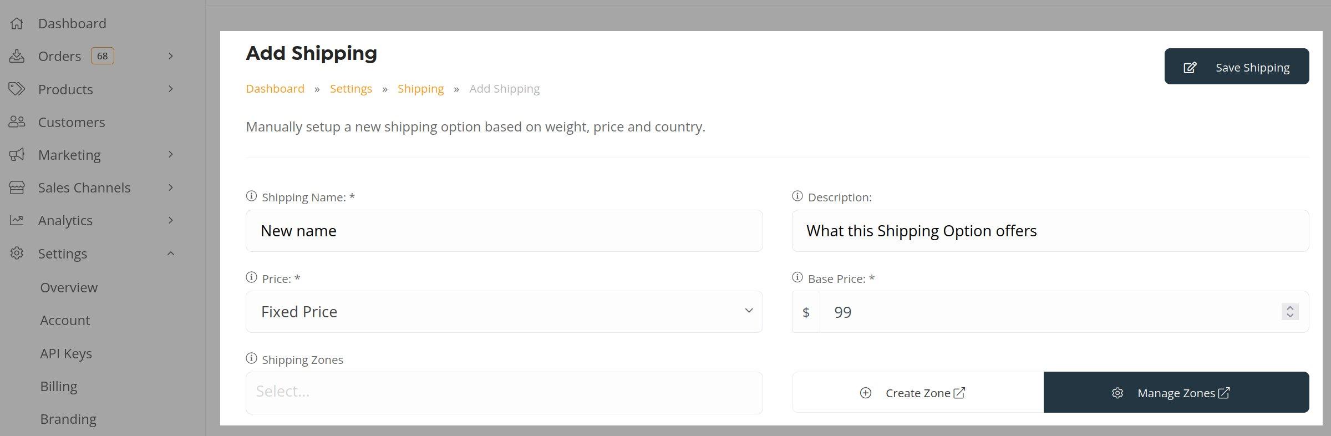Screen dimensions: 1331x436
Task: Click the info icon beside Shipping Zones
Action: tap(251, 358)
